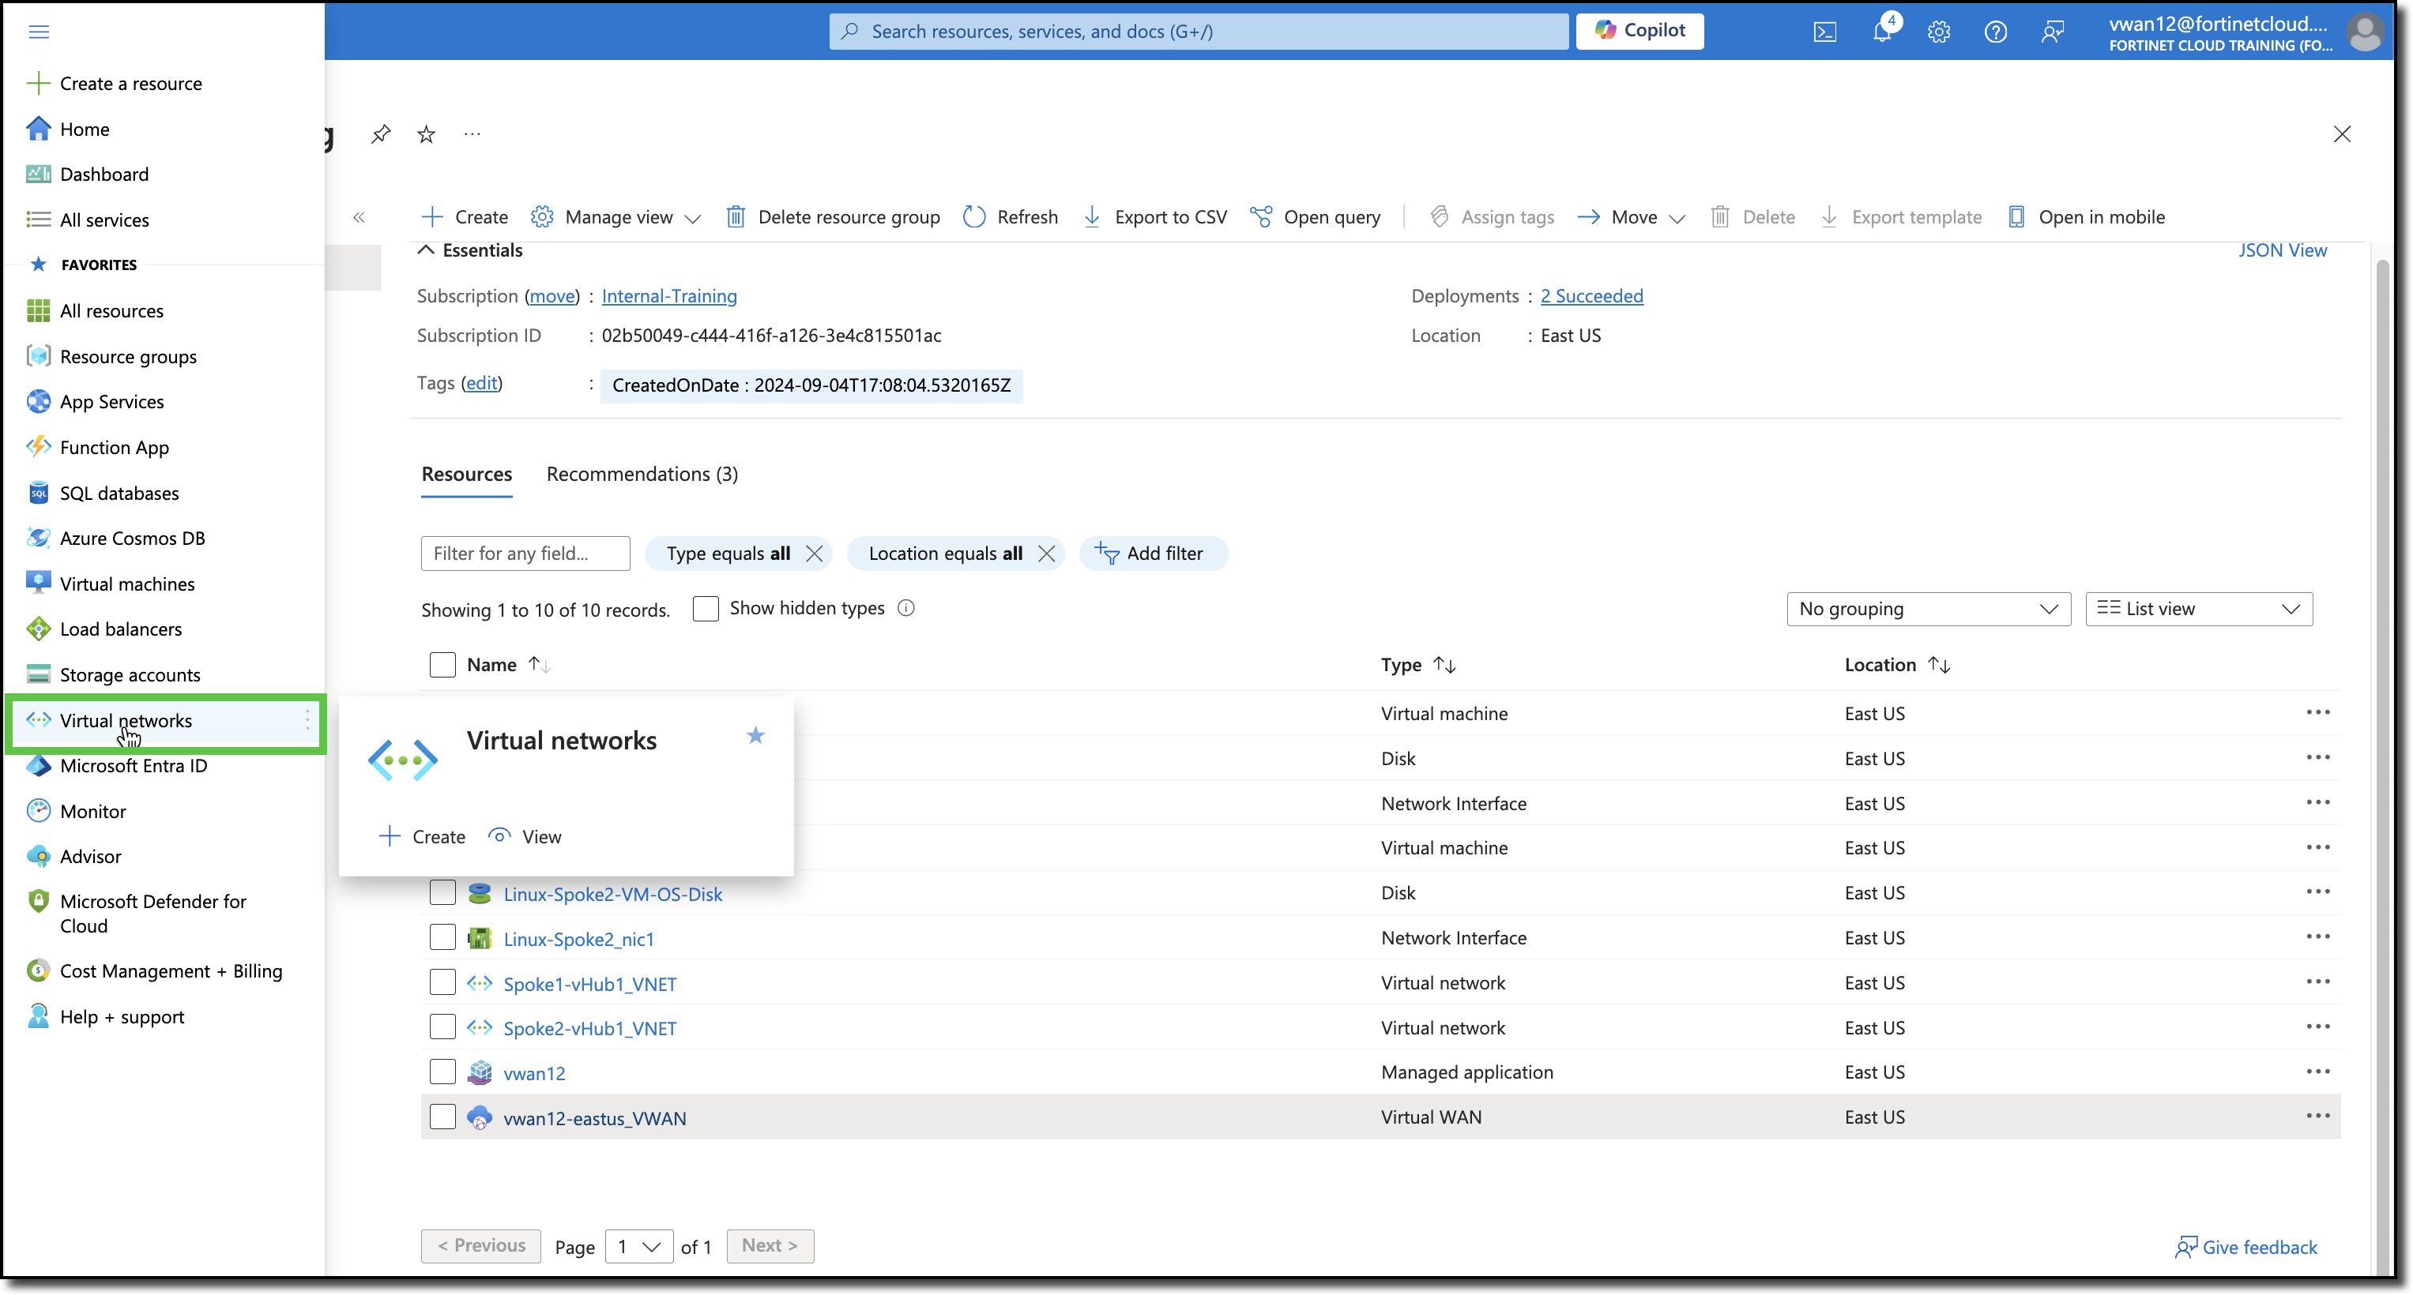This screenshot has height=1295, width=2413.
Task: Collapse the side menu with double chevron
Action: [359, 217]
